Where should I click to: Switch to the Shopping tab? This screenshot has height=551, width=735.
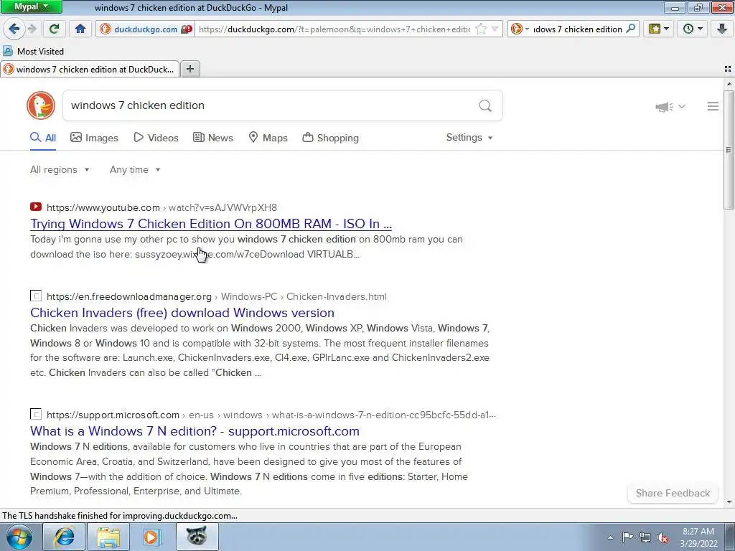(330, 138)
